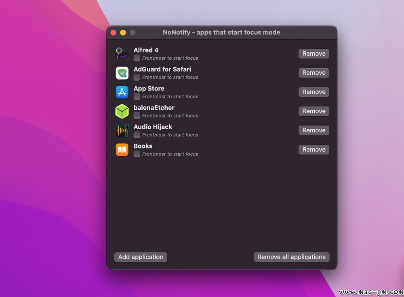Image resolution: width=404 pixels, height=297 pixels.
Task: Click the App Store icon
Action: pos(122,92)
